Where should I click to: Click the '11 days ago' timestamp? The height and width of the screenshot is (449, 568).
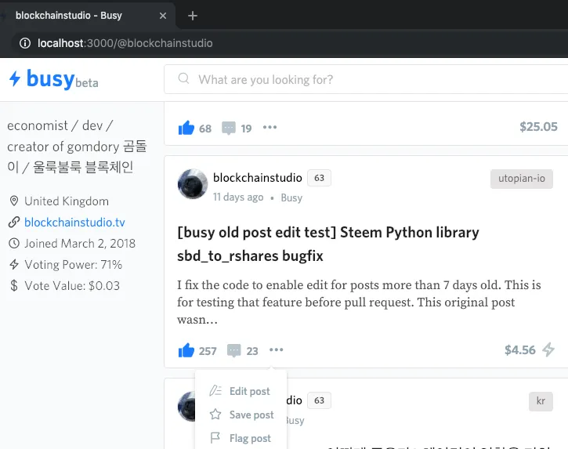pos(238,197)
